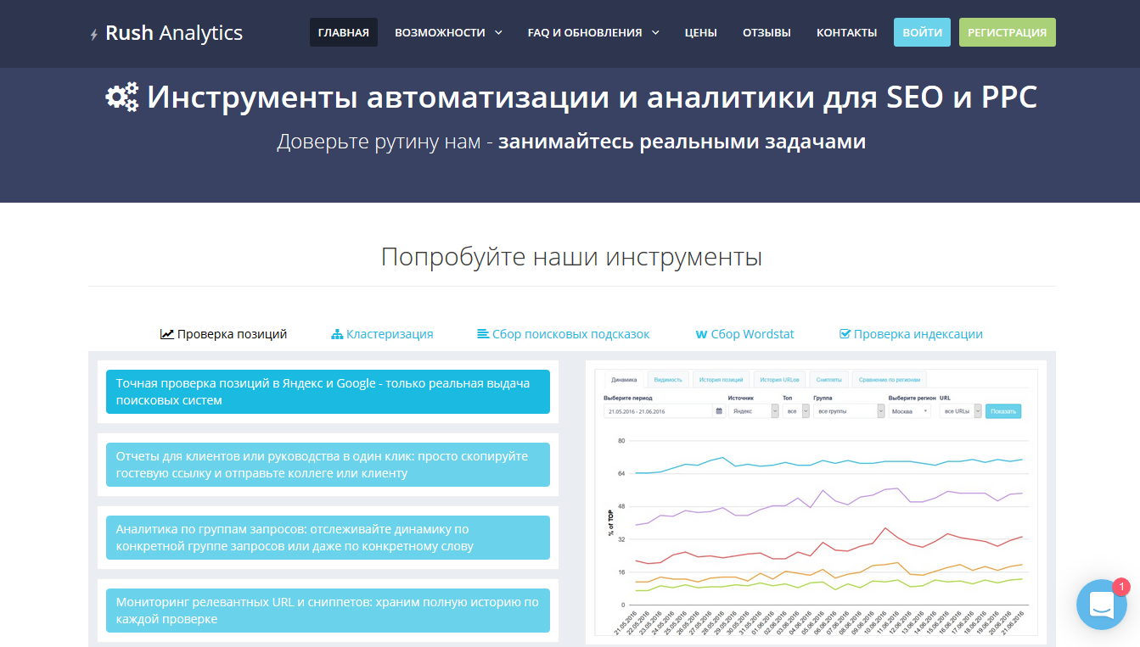Click the clustering icon beside Кластеризация

click(335, 333)
